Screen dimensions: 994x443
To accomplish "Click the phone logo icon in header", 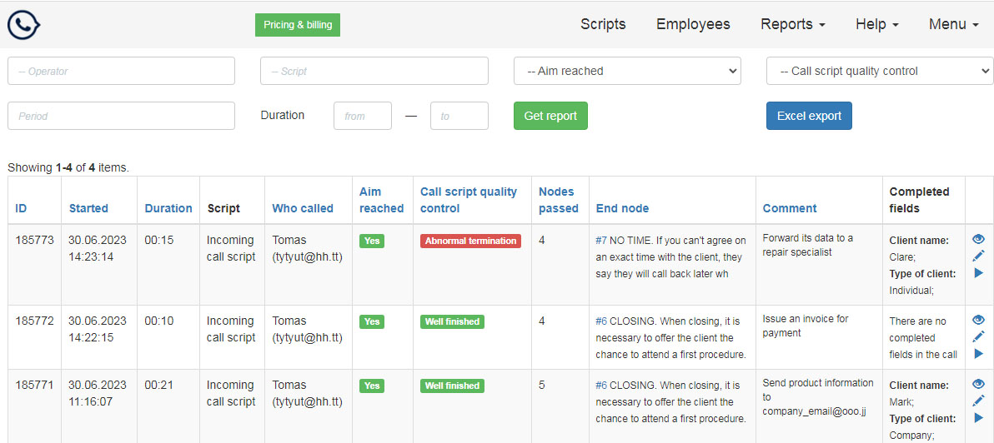I will pos(24,25).
